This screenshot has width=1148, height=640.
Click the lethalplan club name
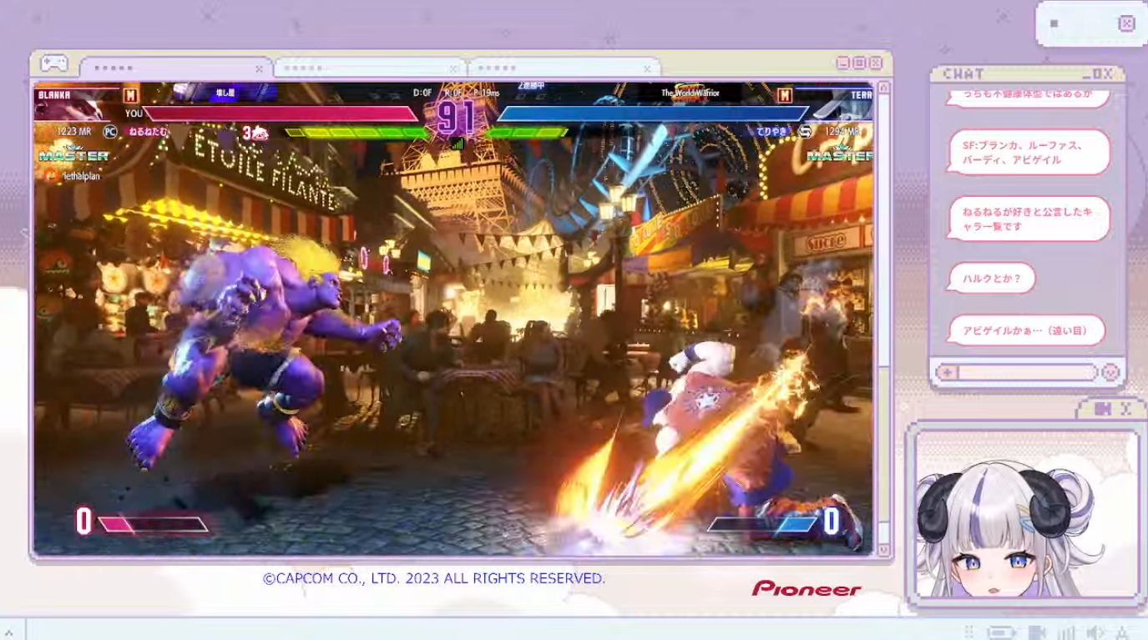(82, 175)
